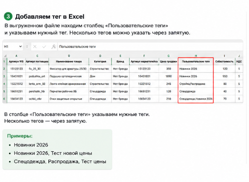Image resolution: width=249 pixels, height=182 pixels.
Task: Click the tag cell 'Спецодежда' in row 5
Action: pyautogui.click(x=196, y=91)
